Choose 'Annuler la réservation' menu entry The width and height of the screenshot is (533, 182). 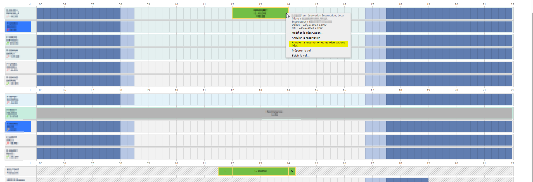[x=306, y=38]
